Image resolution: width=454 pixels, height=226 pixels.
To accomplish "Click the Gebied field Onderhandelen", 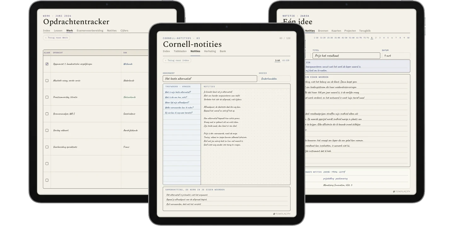I will tap(275, 79).
